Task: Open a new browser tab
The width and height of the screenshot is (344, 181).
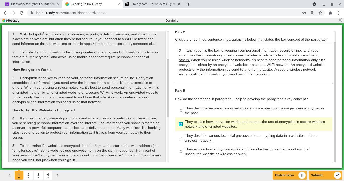Action: coord(188,4)
